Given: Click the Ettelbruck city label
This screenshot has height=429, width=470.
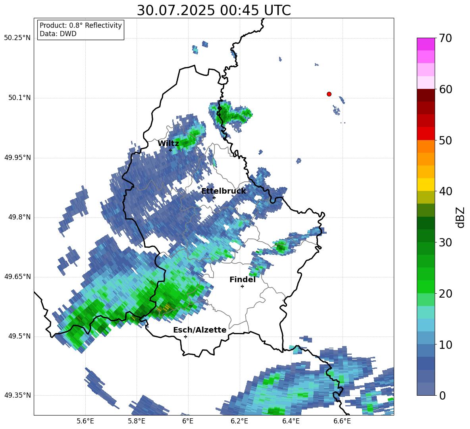Looking at the screenshot, I should click(223, 191).
